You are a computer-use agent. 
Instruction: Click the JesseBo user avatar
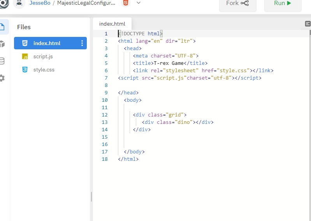click(x=19, y=3)
